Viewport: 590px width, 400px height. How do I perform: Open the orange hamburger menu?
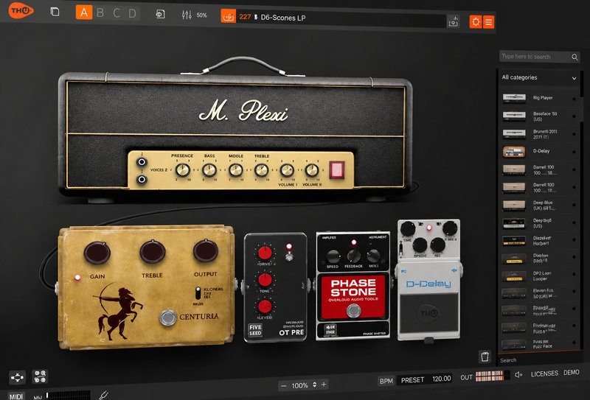488,22
